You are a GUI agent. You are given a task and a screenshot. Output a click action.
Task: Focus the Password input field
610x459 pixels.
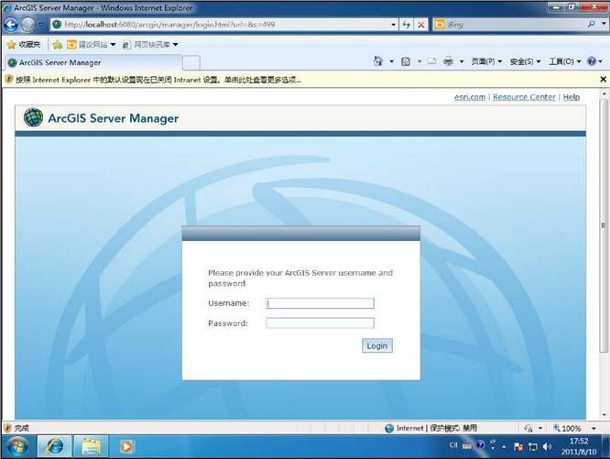pos(320,322)
